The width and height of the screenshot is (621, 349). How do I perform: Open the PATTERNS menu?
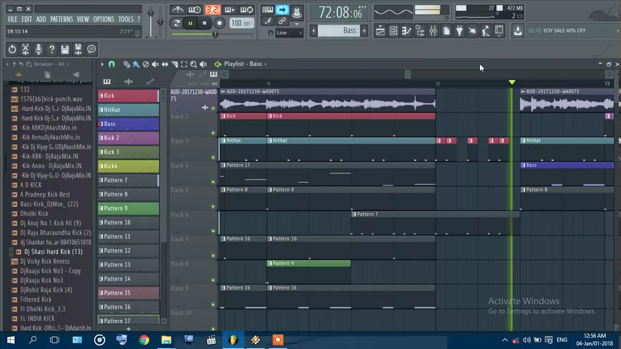[62, 19]
